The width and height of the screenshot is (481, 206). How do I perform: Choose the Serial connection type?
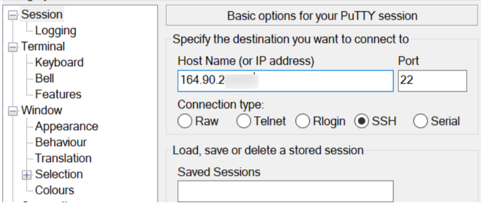pos(420,121)
